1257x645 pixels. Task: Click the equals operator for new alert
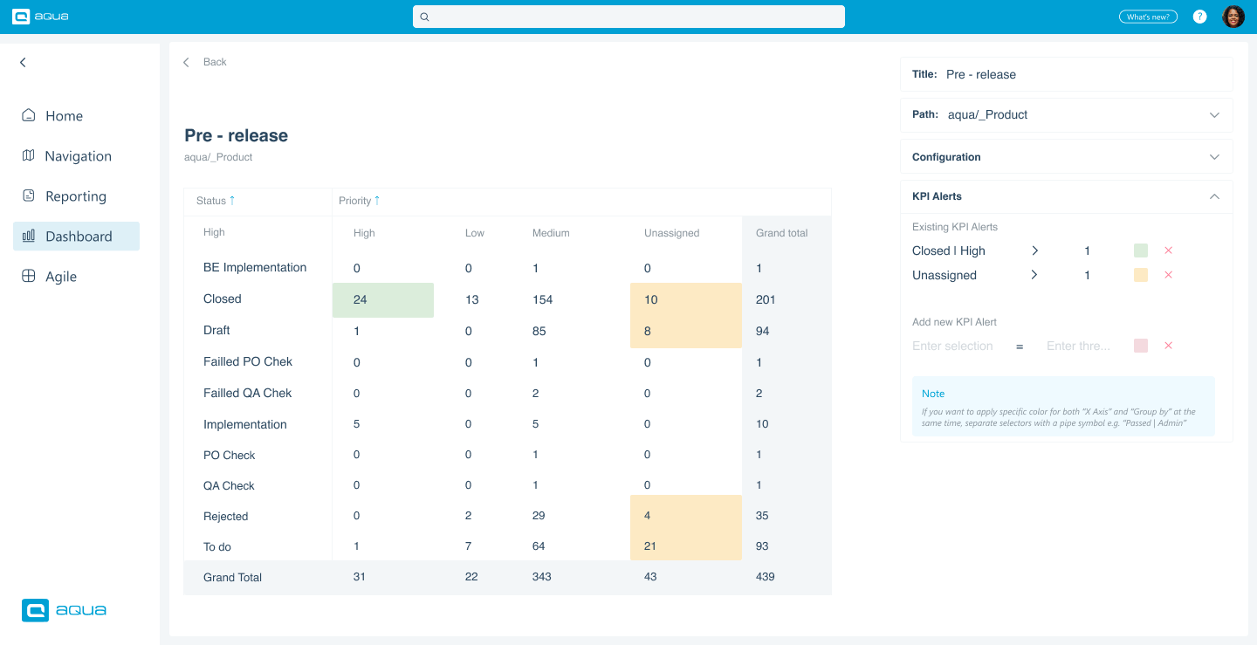tap(1020, 347)
